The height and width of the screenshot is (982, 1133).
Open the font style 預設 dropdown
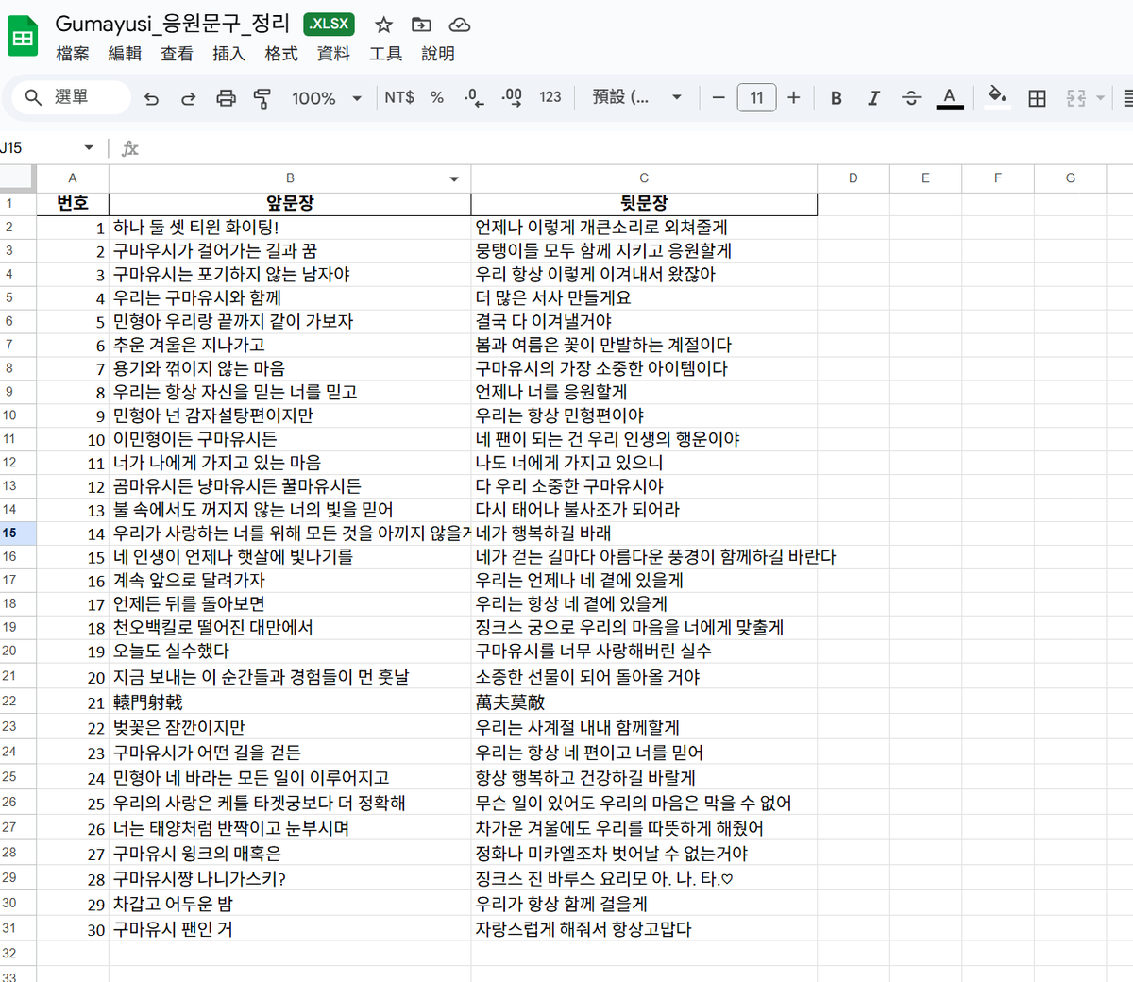[637, 97]
